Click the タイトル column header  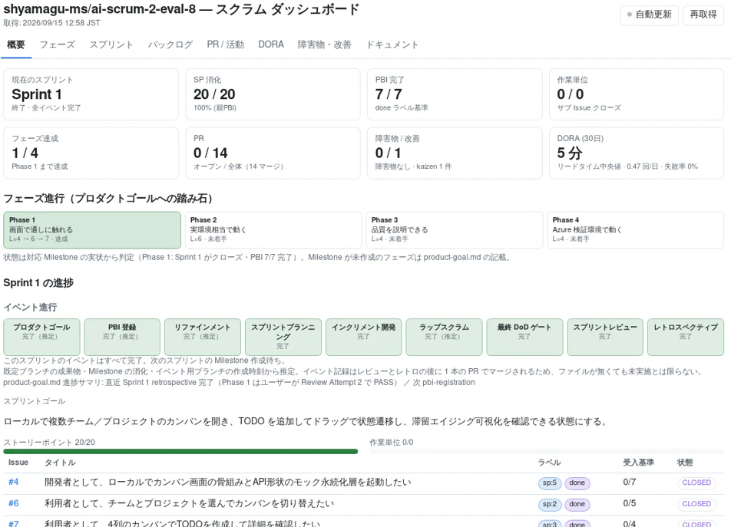click(60, 463)
